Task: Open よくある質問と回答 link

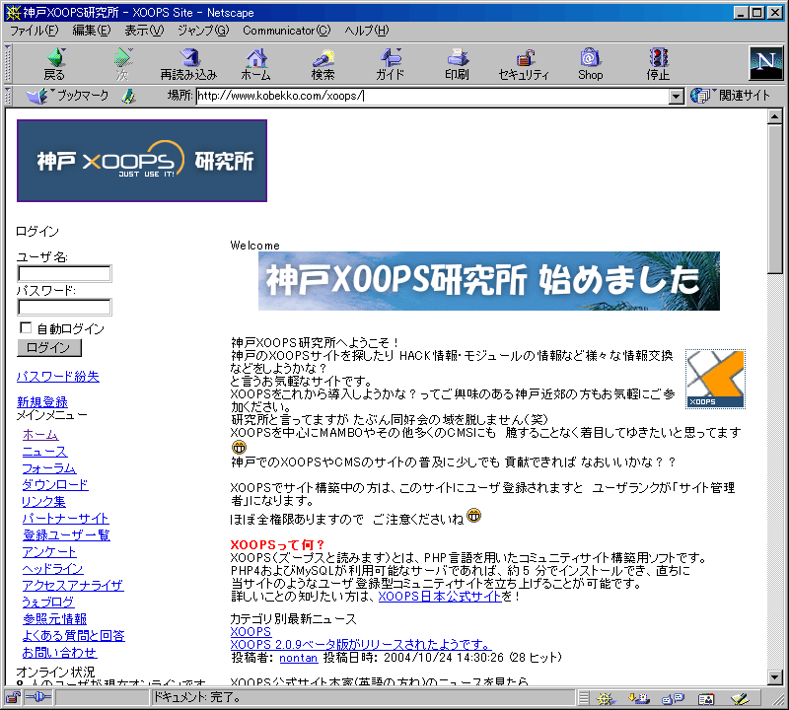Action: 73,635
